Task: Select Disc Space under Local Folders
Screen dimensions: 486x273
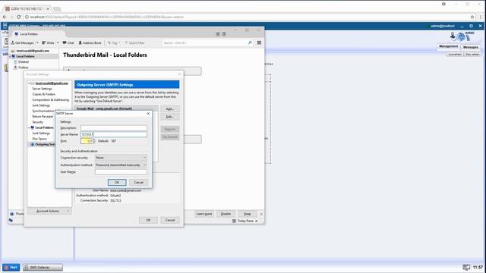Action: [x=39, y=139]
